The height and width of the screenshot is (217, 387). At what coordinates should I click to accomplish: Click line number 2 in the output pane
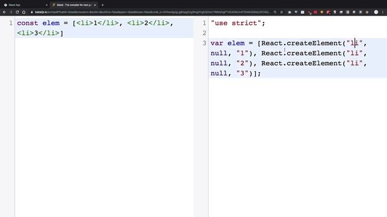(x=204, y=33)
